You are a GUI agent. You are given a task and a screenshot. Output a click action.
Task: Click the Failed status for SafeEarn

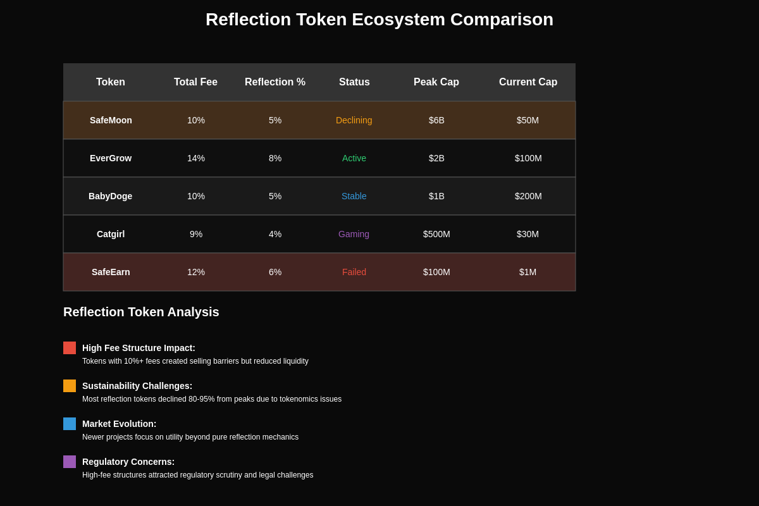(x=354, y=272)
